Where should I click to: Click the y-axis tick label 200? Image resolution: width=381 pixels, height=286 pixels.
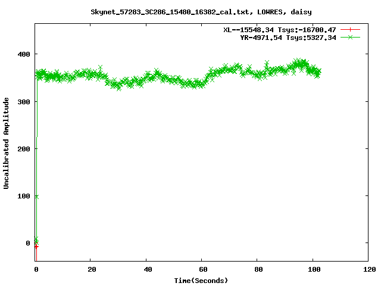(24, 149)
